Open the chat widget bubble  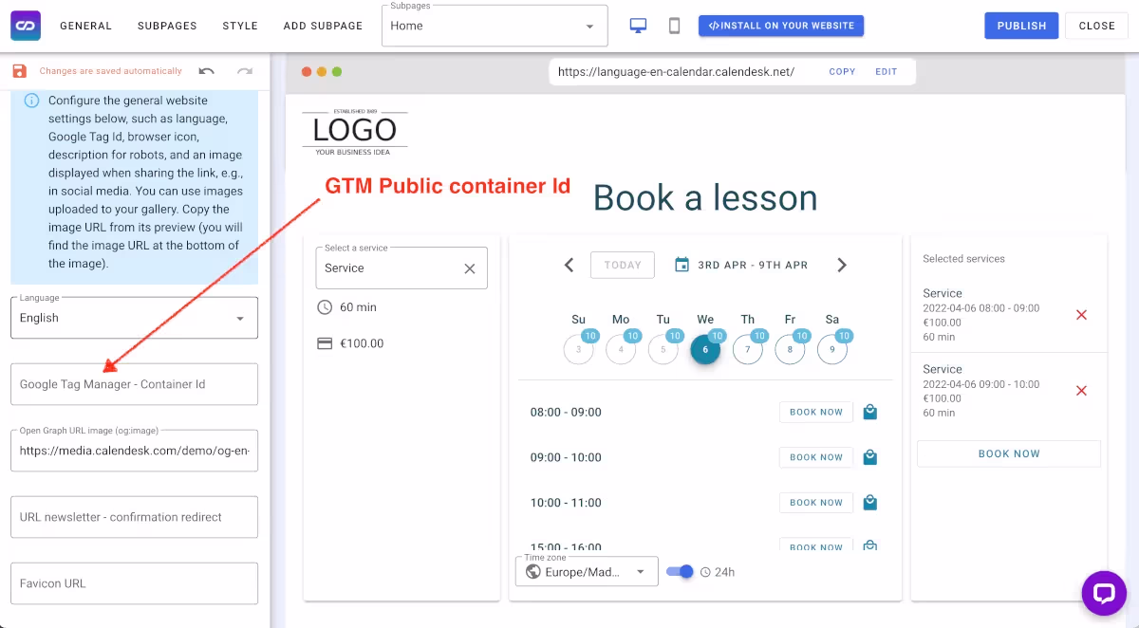[x=1104, y=593]
